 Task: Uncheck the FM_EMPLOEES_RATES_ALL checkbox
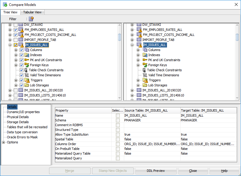click(15, 30)
